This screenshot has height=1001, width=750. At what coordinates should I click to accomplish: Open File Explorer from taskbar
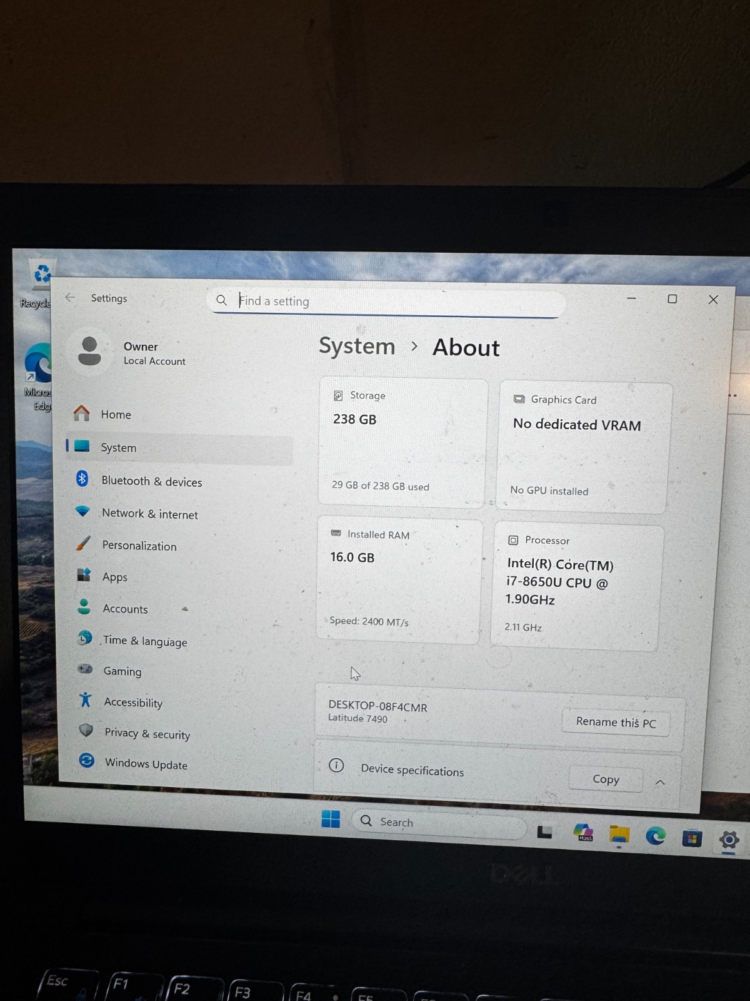pyautogui.click(x=619, y=835)
